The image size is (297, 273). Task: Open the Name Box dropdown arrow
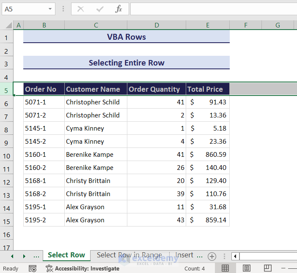tap(50, 9)
